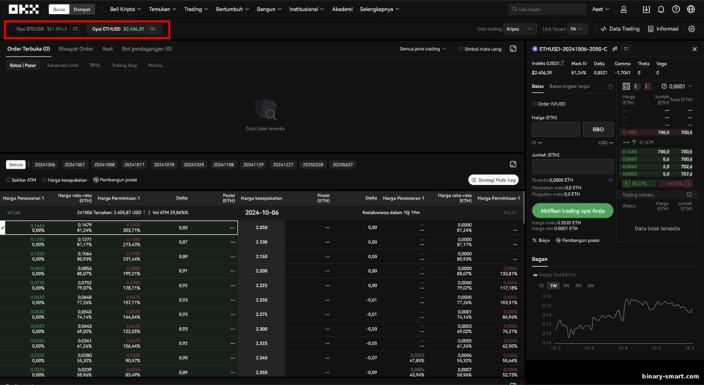Open the help question mark icon
The image size is (704, 385).
click(x=675, y=10)
